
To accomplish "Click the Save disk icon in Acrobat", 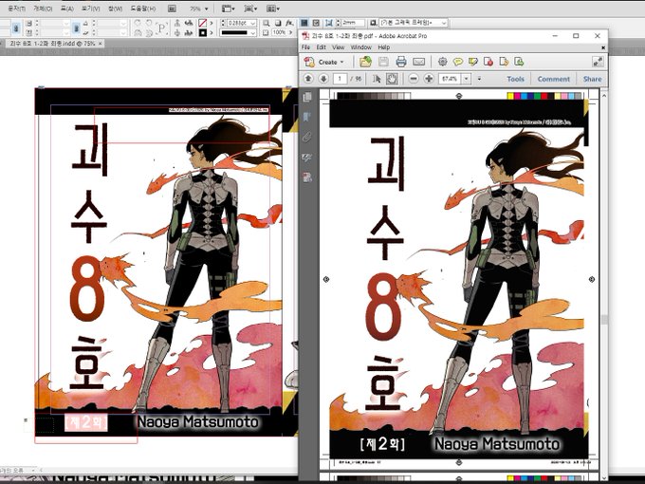I will click(383, 62).
